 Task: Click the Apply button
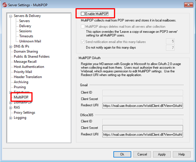pos(162,154)
